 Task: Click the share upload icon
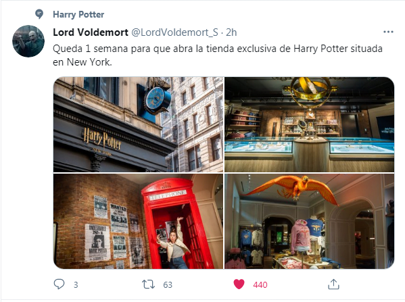tap(333, 284)
